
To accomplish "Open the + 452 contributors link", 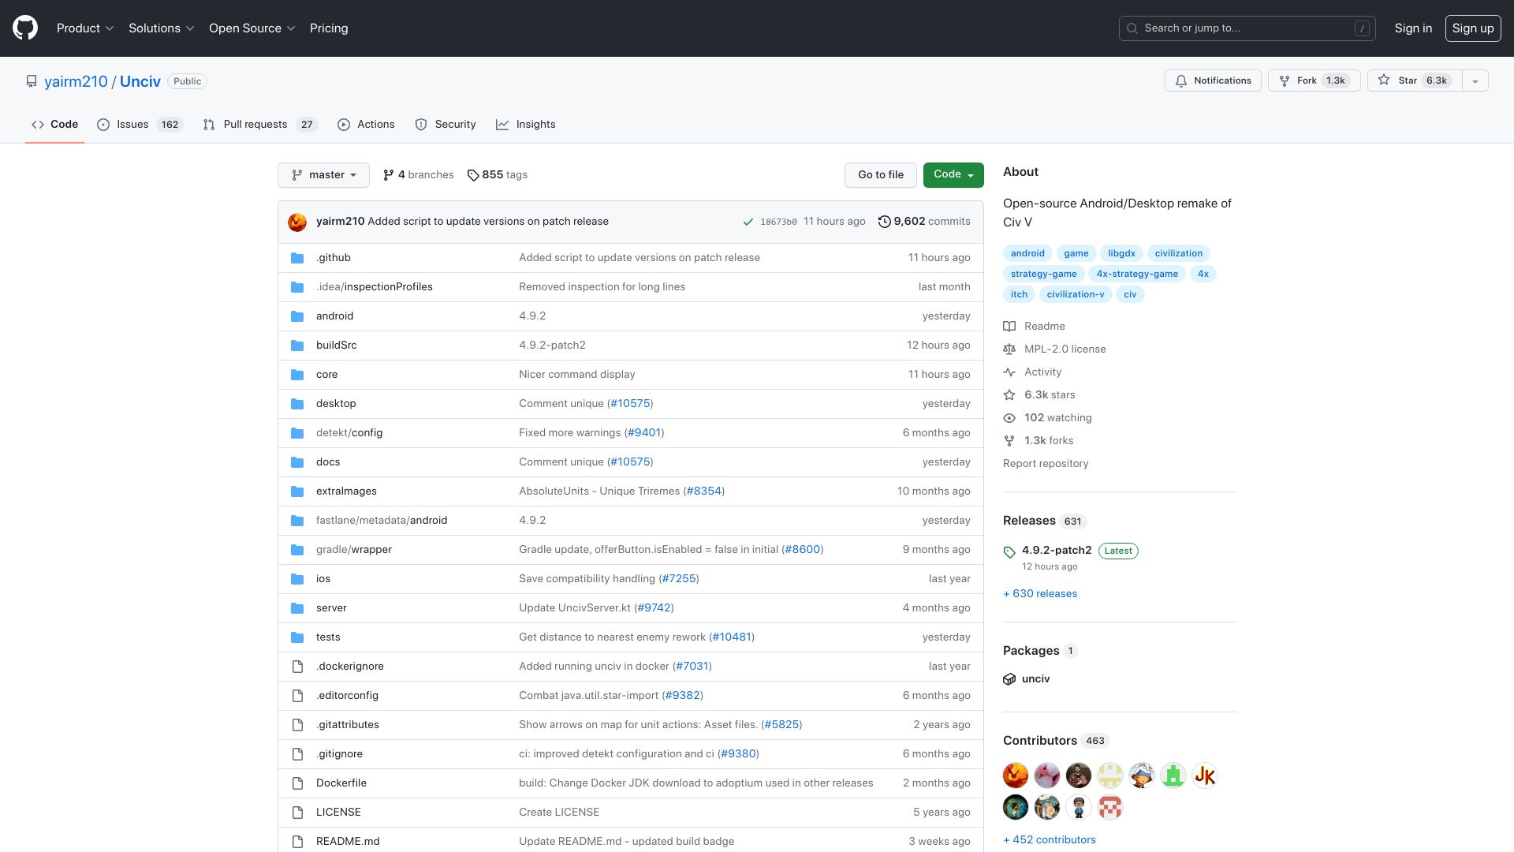I will [x=1050, y=840].
